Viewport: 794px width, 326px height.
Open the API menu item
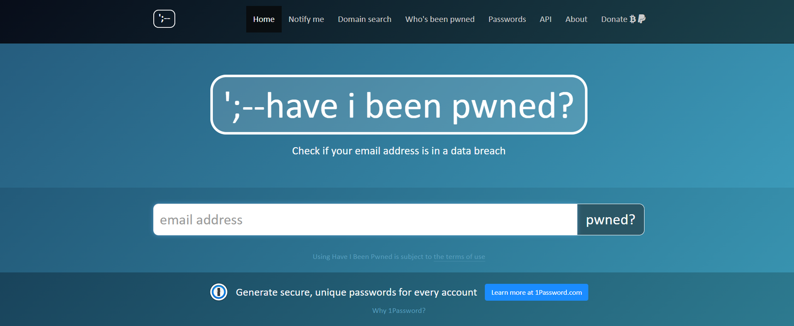pos(545,19)
